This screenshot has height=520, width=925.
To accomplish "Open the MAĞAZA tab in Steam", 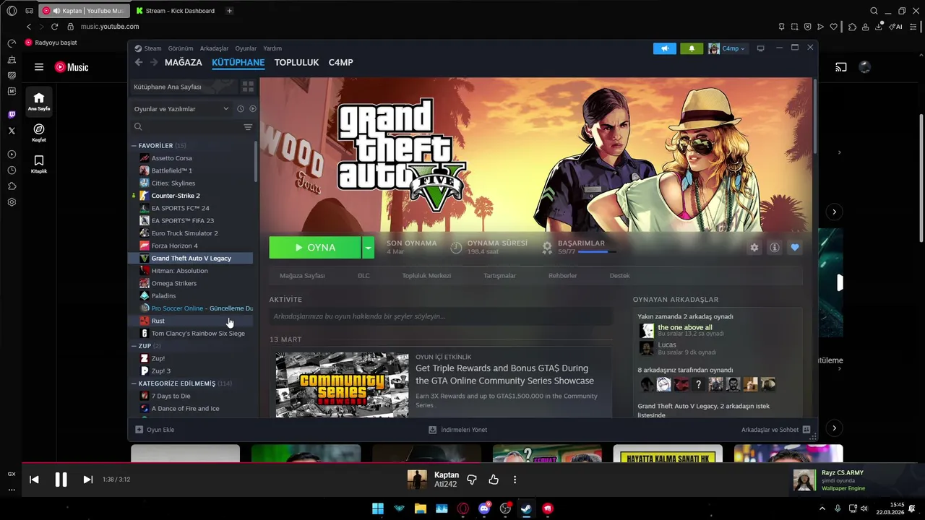I will [184, 63].
